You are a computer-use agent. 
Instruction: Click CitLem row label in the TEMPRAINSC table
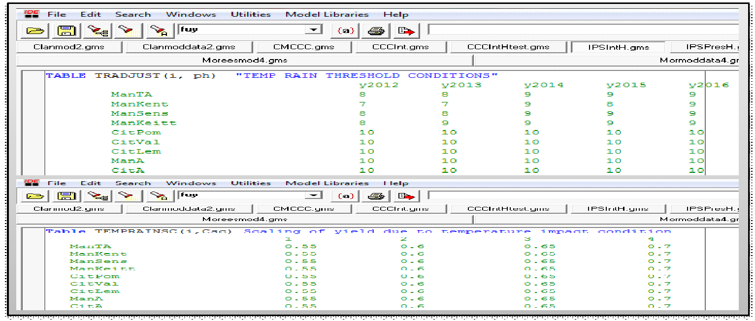click(95, 291)
